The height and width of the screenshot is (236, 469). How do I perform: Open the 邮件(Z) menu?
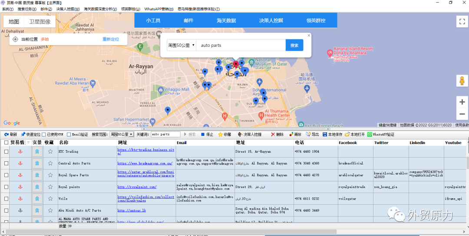coord(46,9)
